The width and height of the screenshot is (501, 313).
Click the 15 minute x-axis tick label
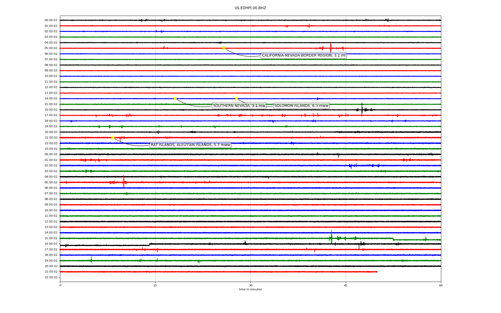pos(155,286)
